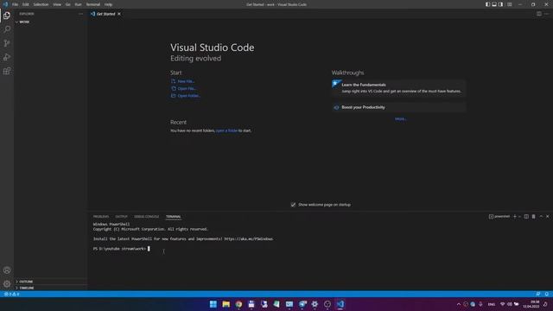Open the File menu
The height and width of the screenshot is (311, 553).
coord(16,4)
